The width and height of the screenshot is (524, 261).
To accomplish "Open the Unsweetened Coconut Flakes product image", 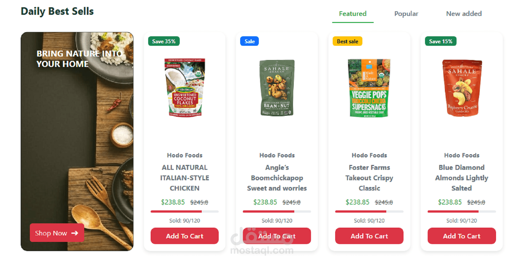I will pos(185,88).
